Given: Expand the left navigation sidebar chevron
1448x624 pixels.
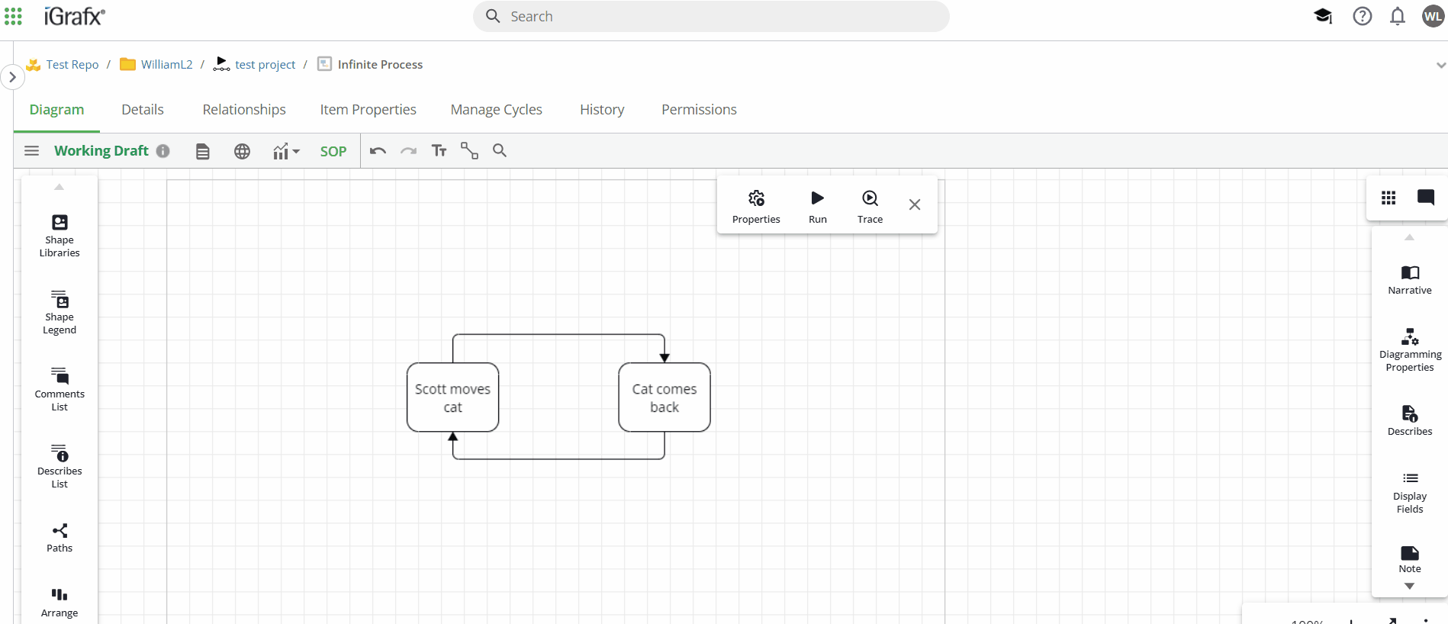Looking at the screenshot, I should coord(12,77).
